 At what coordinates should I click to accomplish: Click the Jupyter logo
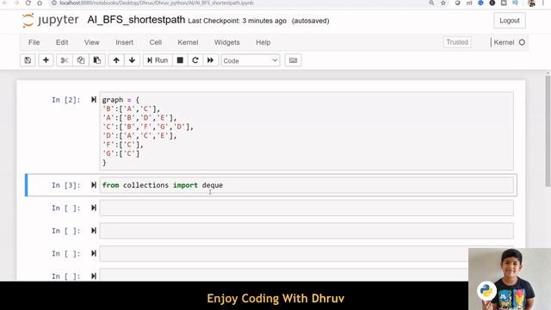pyautogui.click(x=50, y=20)
